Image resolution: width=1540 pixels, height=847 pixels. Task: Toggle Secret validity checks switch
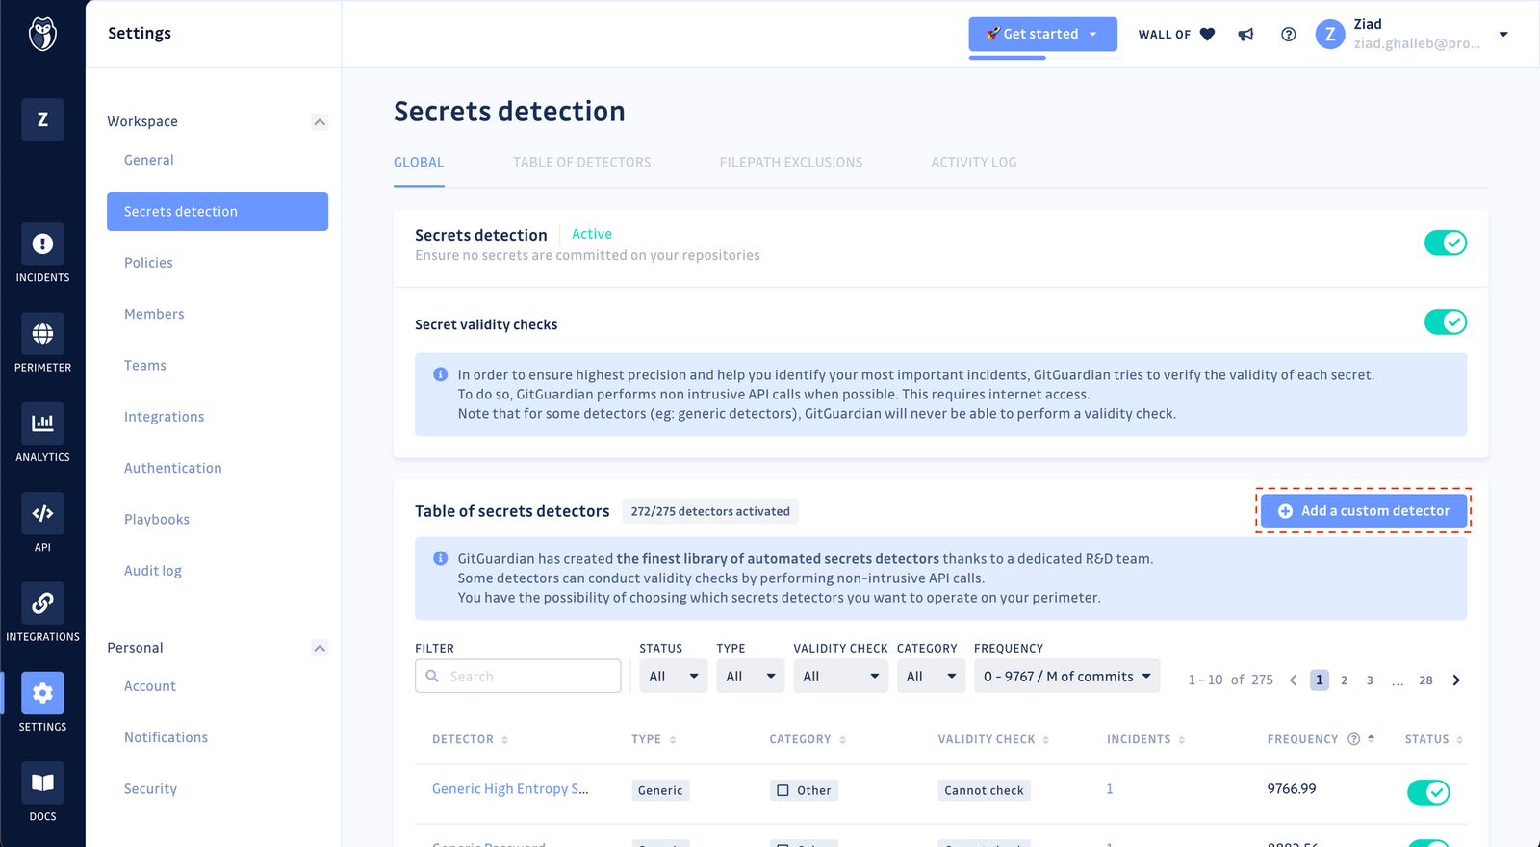[x=1445, y=321]
